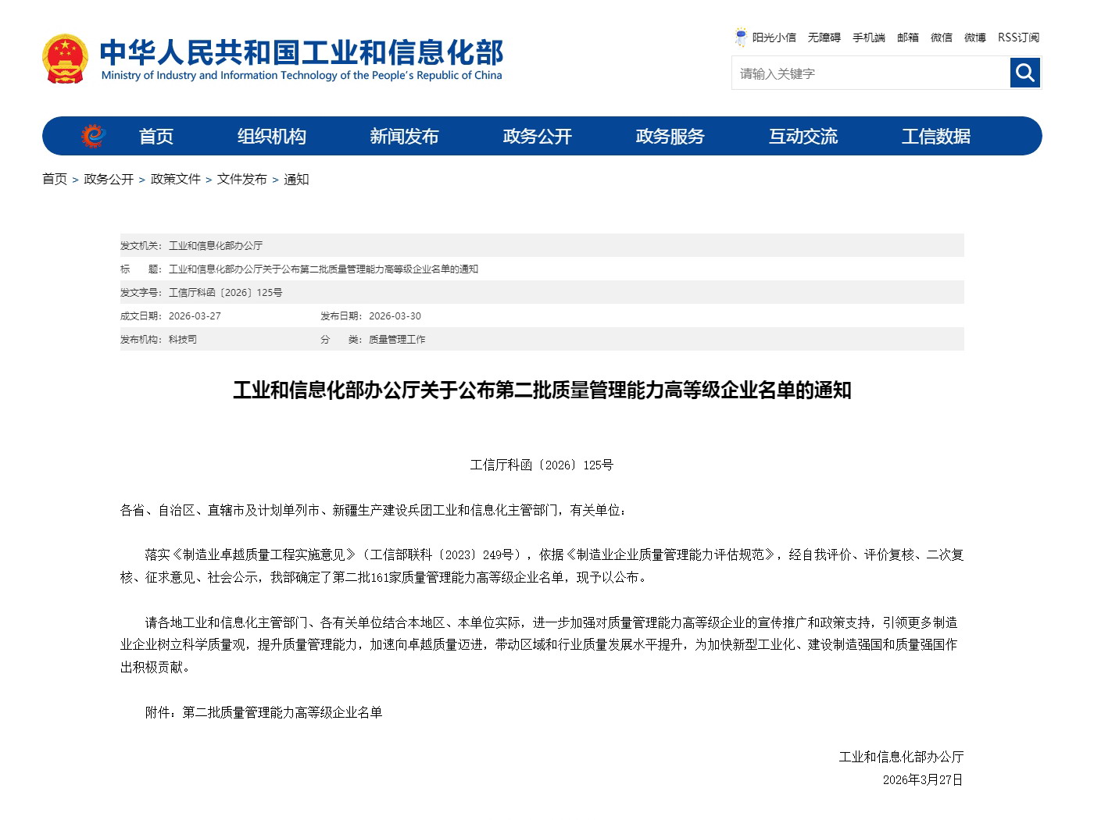
Task: Select the 政务公开 menu item
Action: click(537, 136)
